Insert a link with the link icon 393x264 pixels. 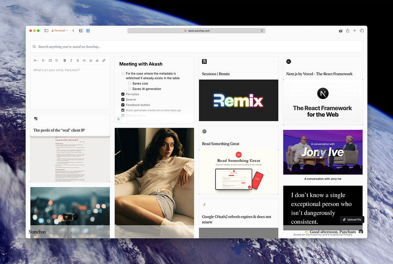point(104,60)
